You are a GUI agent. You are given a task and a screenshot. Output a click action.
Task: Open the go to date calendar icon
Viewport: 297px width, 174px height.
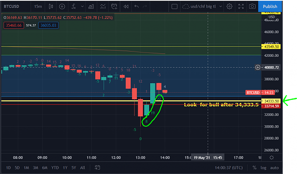click(97, 167)
